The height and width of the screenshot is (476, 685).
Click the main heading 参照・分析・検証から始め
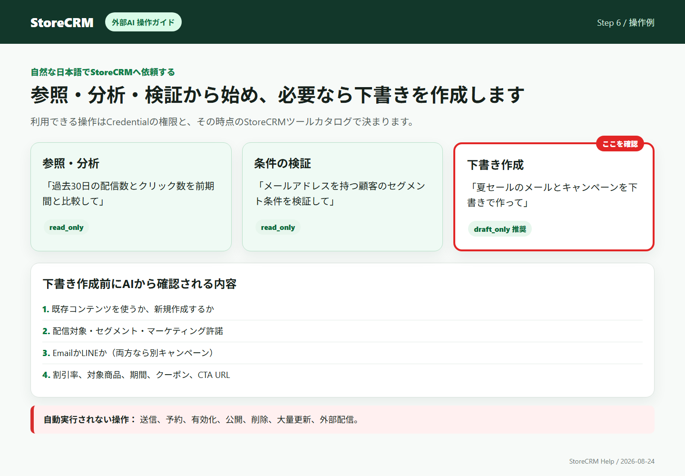coord(277,95)
